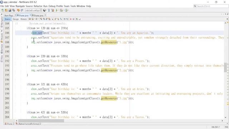Click the editor Forward navigation icon

pos(36,19)
